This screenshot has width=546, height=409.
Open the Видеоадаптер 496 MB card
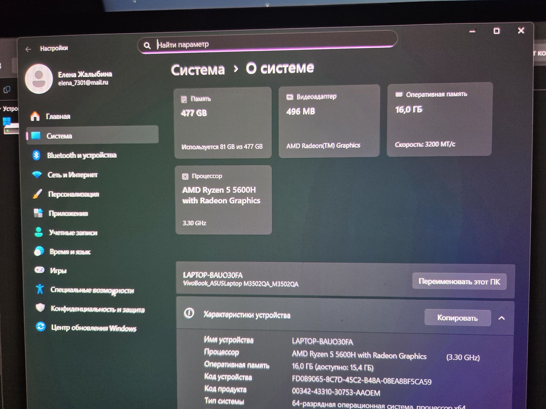click(329, 121)
